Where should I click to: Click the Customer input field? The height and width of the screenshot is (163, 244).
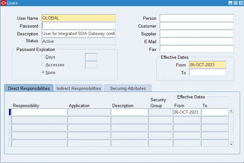(x=196, y=26)
